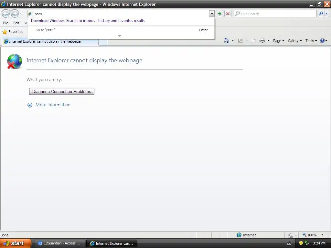Open a new blank tab

[x=103, y=42]
